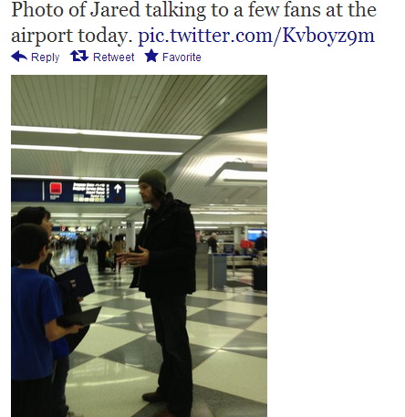Click the word "airport" in tweet text
This screenshot has height=417, width=405.
click(x=42, y=36)
